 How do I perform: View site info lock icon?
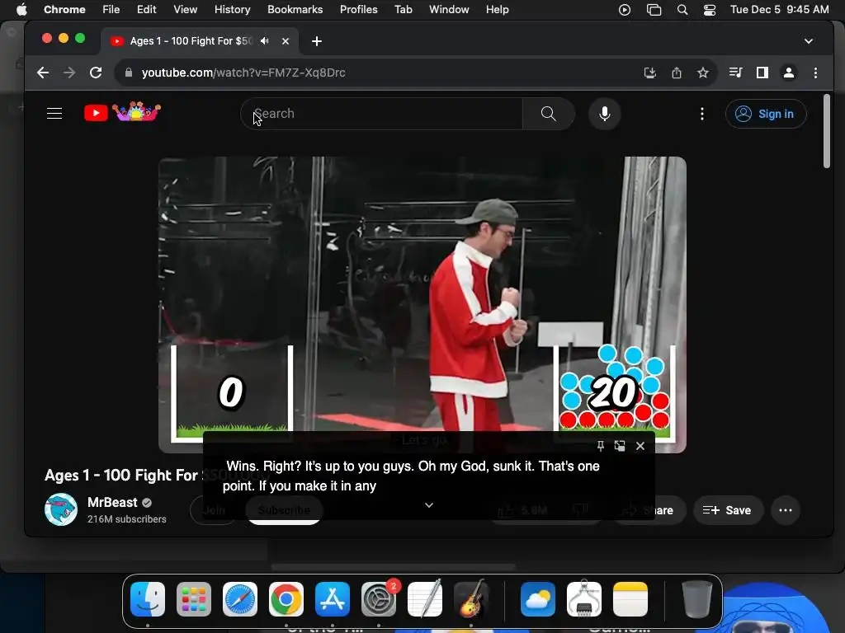(128, 73)
